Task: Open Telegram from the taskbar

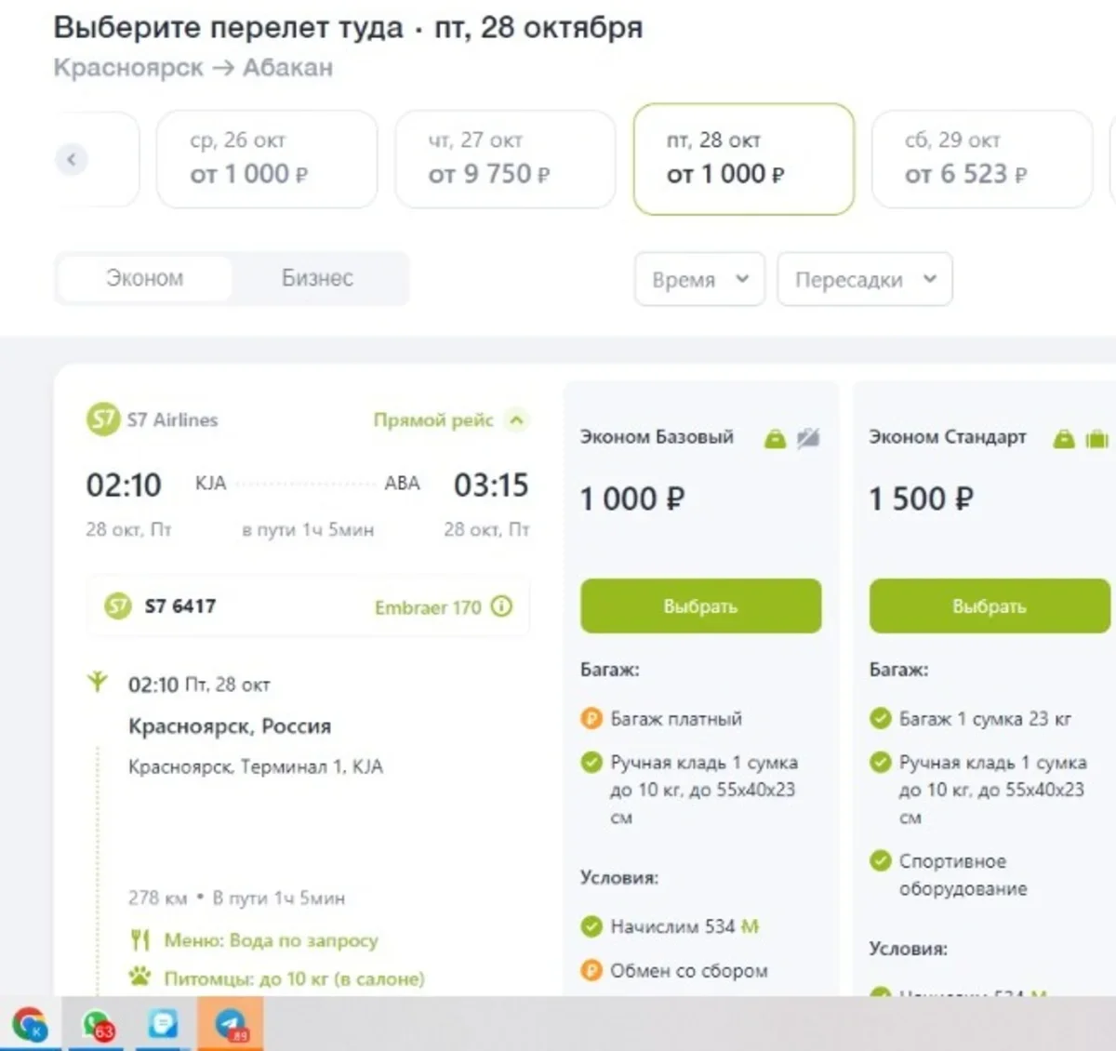Action: click(x=230, y=1024)
